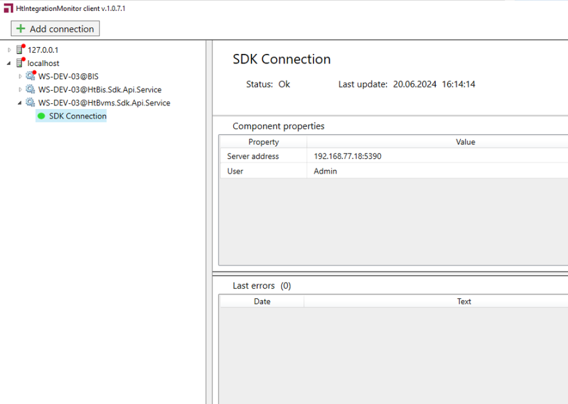Expand the WS-DEV-03@HtBis.Sdk.Api.Service node

point(20,90)
